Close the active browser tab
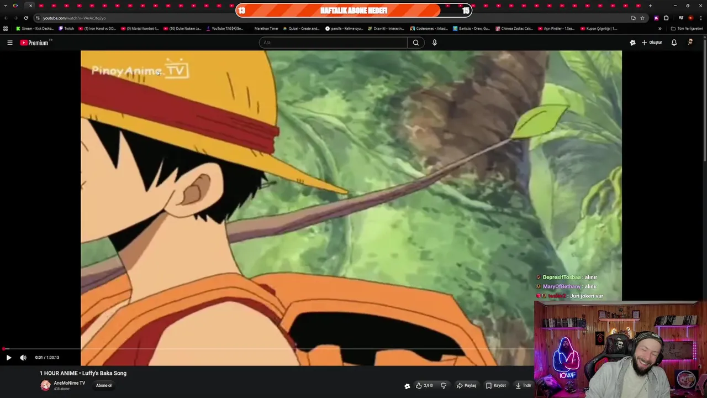 tap(30, 6)
